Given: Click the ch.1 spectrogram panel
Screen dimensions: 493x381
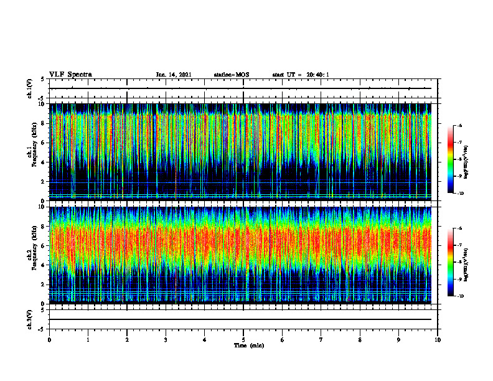Looking at the screenshot, I should (240, 152).
